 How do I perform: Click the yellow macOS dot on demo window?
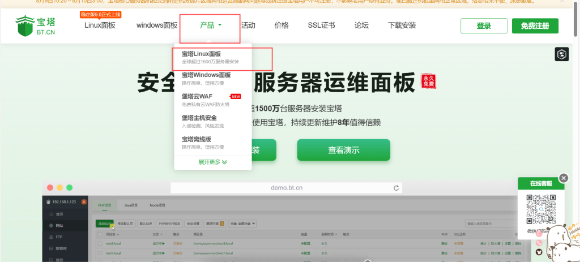point(59,187)
